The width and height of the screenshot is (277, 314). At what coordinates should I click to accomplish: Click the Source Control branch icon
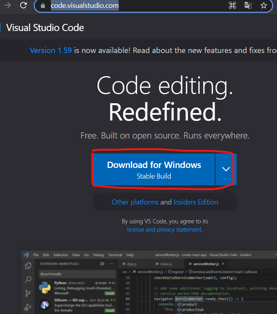click(28, 293)
